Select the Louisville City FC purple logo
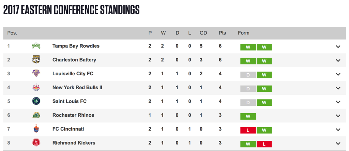The image size is (349, 151). [x=36, y=74]
